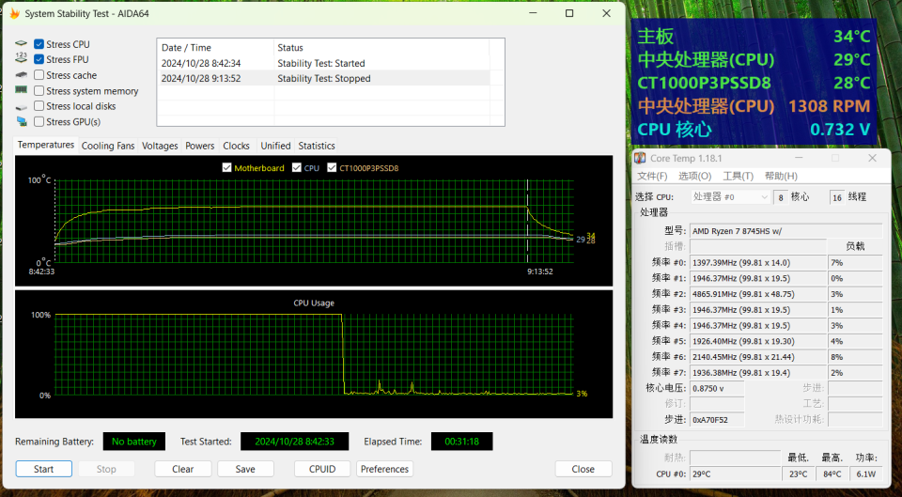Click the monitor icon beside Stress GPU(s)
The image size is (902, 497).
click(x=22, y=121)
